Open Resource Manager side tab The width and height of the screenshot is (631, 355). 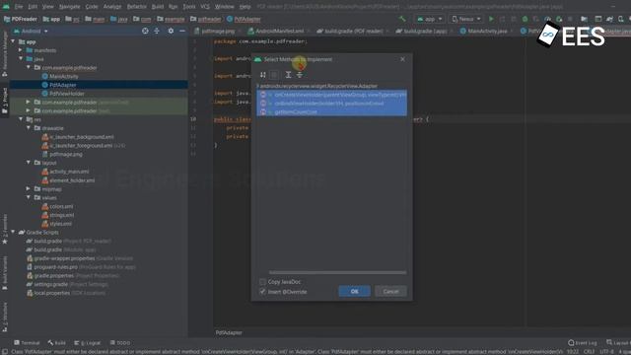[4, 54]
